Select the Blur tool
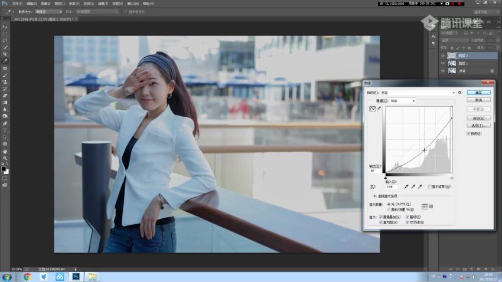502x282 pixels. click(5, 109)
